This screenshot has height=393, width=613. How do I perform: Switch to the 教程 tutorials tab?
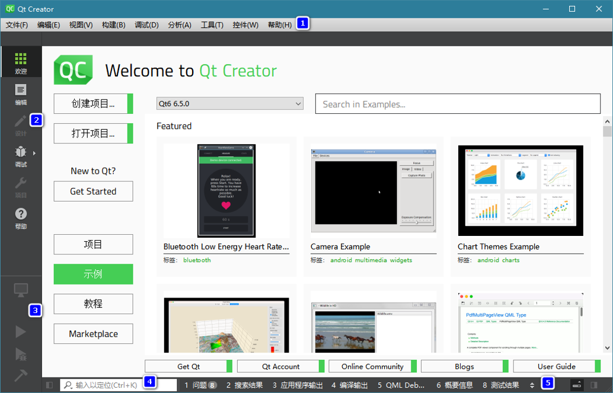click(94, 304)
